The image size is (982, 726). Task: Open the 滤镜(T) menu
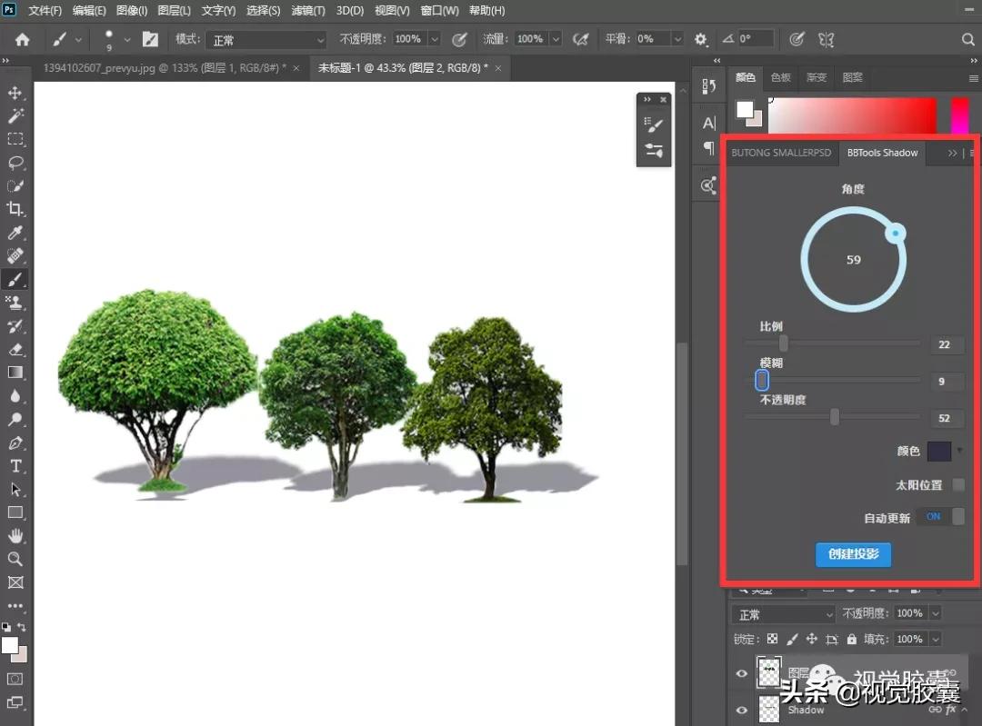point(306,11)
